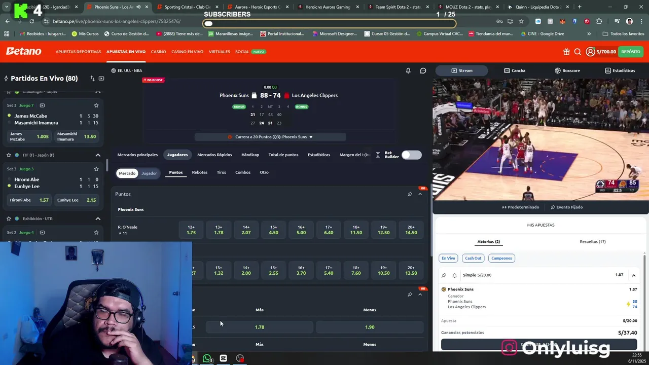Open the Chrome profile avatar
This screenshot has width=649, height=365.
click(x=629, y=21)
